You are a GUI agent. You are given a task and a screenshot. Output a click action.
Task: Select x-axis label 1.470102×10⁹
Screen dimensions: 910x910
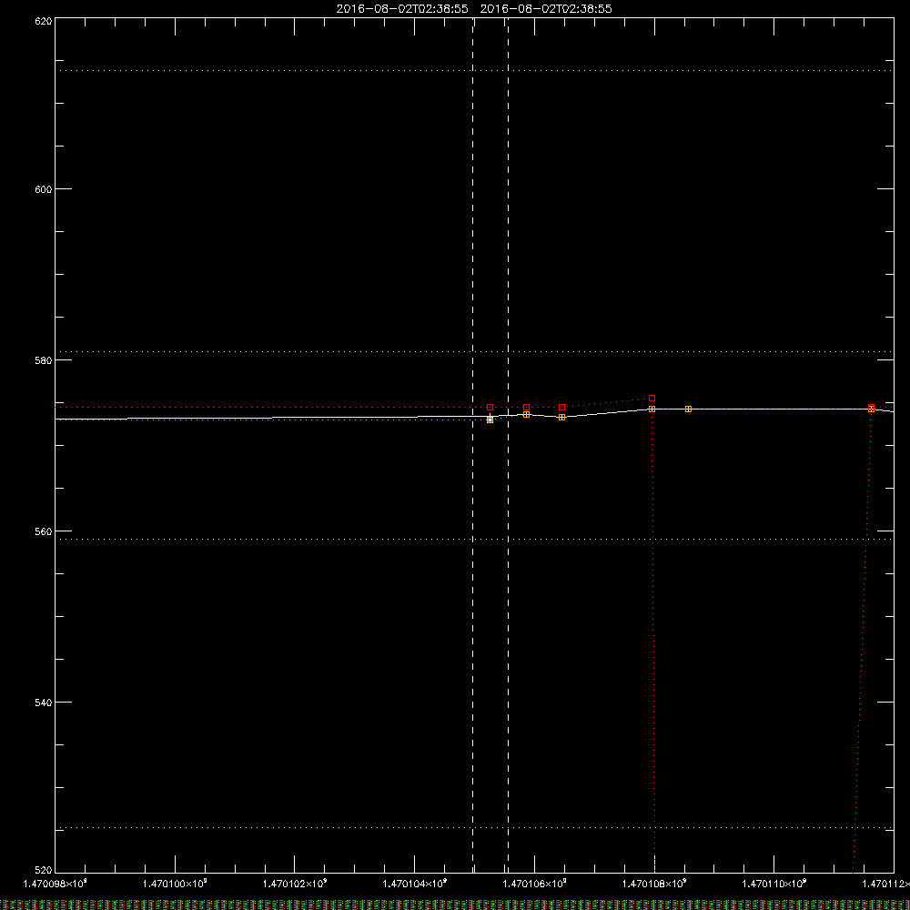coord(295,884)
